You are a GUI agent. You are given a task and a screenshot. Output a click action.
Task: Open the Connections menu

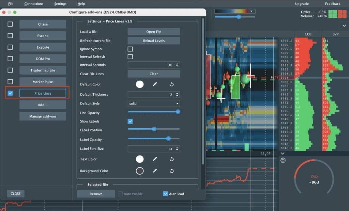pos(33,4)
